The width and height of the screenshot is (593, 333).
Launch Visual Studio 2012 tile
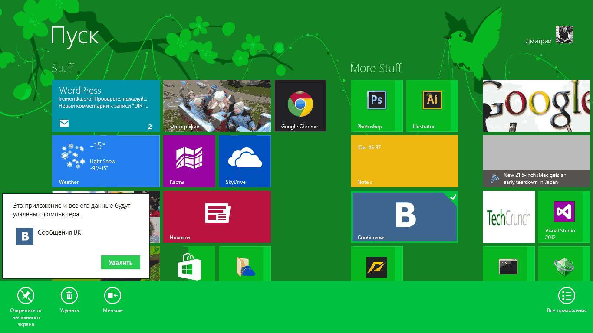click(x=564, y=217)
